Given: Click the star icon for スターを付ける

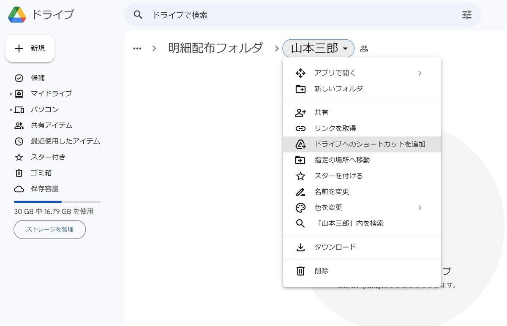Looking at the screenshot, I should 300,176.
